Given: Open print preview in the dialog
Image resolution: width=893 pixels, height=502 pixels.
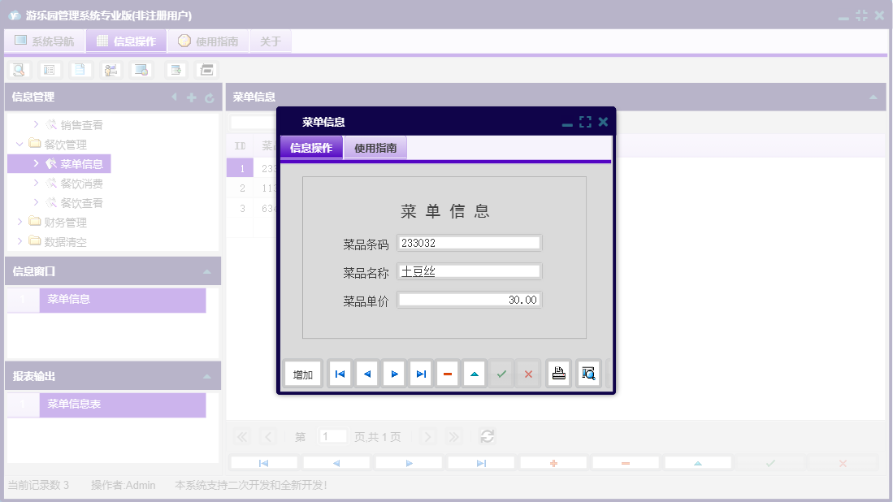Looking at the screenshot, I should click(x=588, y=373).
